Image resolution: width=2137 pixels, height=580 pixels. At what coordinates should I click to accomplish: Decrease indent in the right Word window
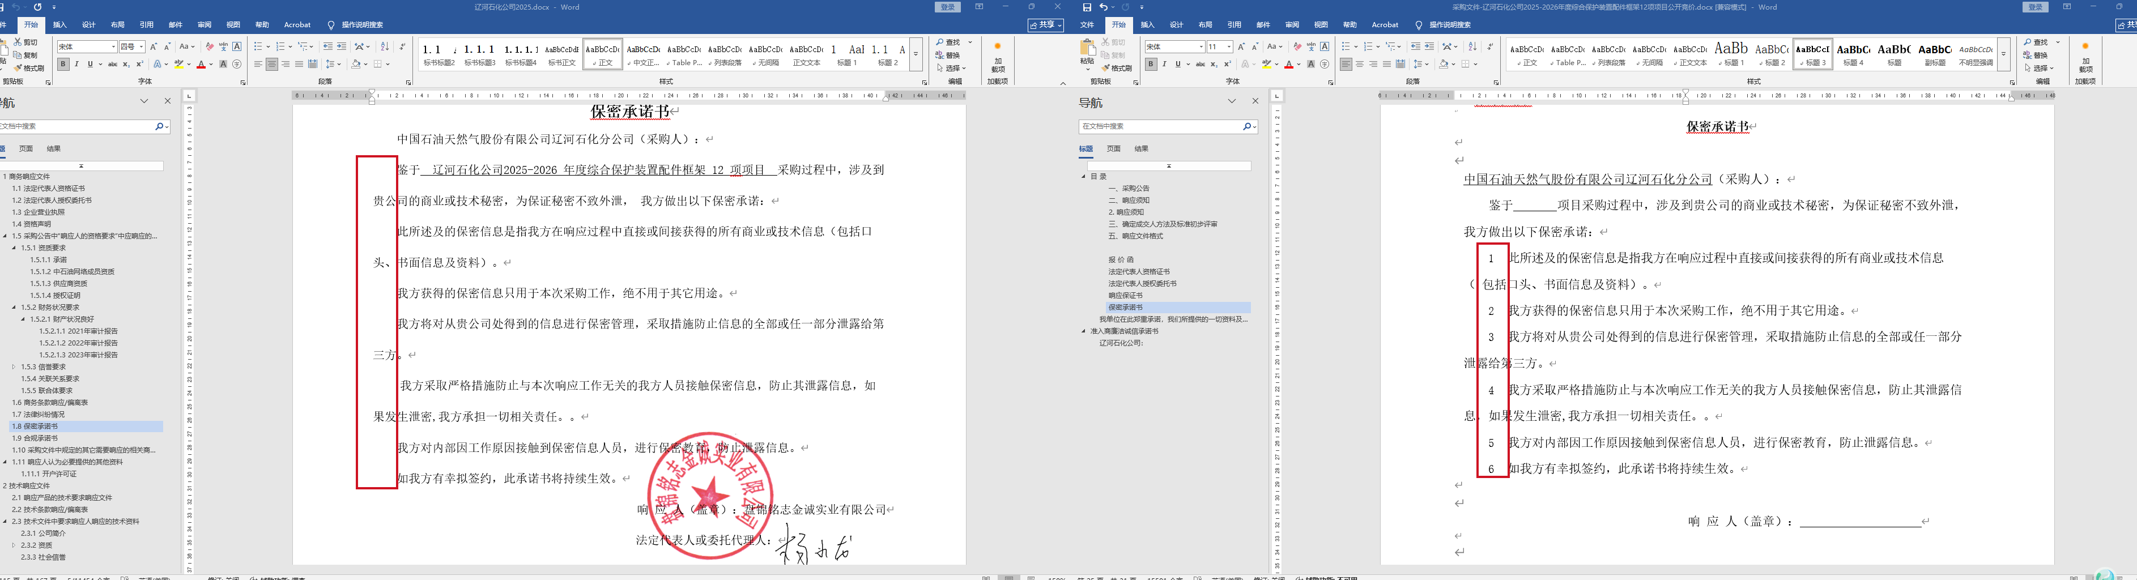[1415, 46]
